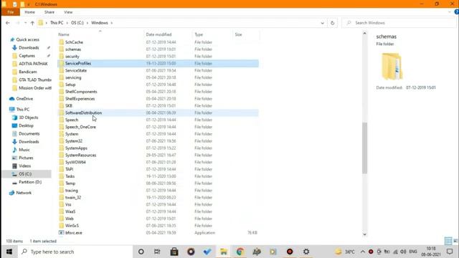This screenshot has height=258, width=459.
Task: Open Microsoft Store from taskbar
Action: click(x=174, y=252)
